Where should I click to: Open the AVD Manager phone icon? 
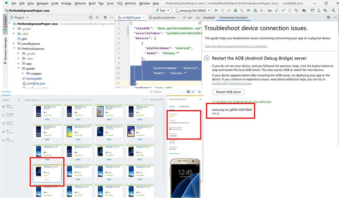pyautogui.click(x=319, y=10)
